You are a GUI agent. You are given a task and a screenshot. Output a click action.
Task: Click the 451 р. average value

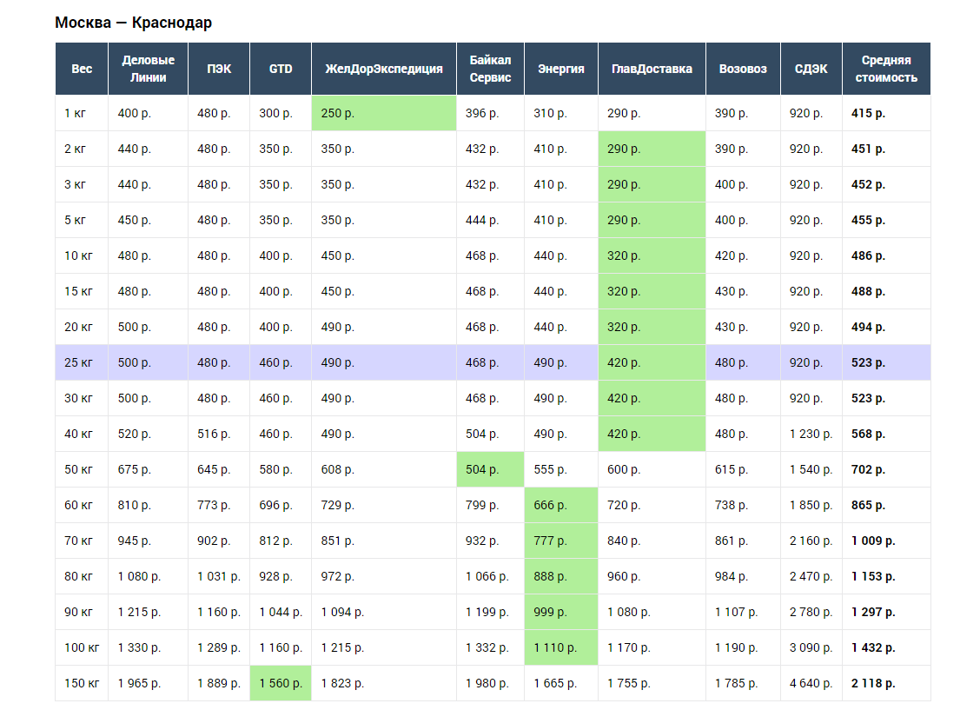click(868, 149)
